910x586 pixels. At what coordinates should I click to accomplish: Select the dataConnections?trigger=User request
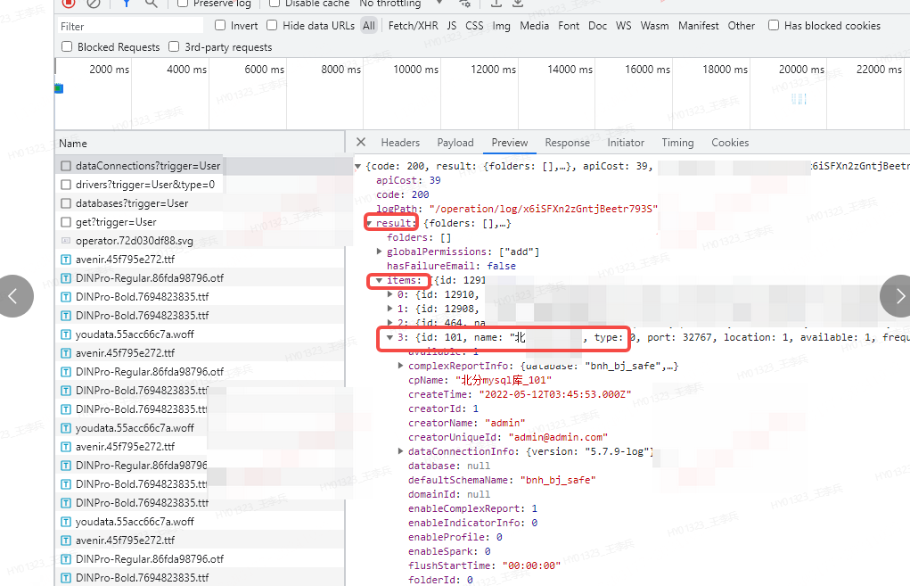coord(201,166)
